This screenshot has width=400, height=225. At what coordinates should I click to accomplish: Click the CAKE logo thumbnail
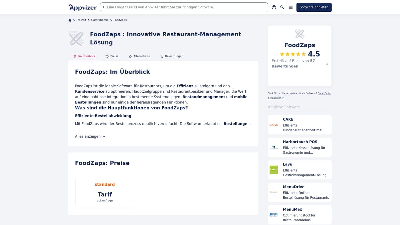pos(274,125)
